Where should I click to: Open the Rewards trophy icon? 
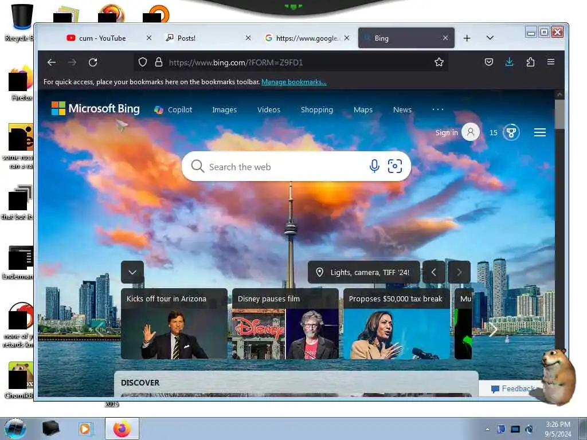click(511, 132)
